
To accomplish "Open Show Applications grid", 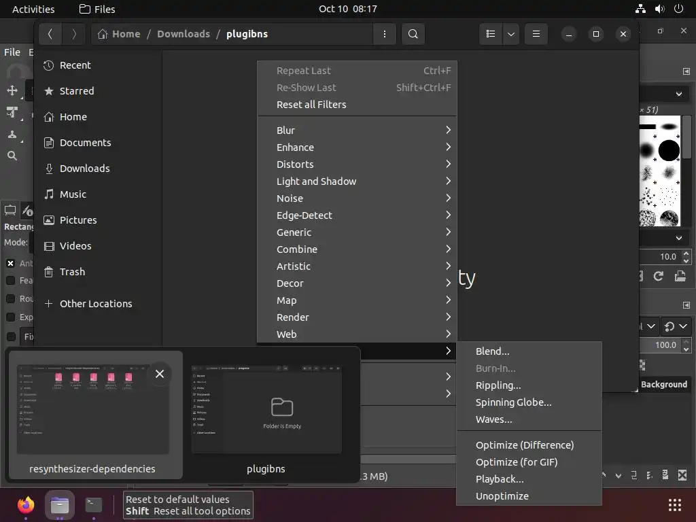I will pyautogui.click(x=675, y=505).
